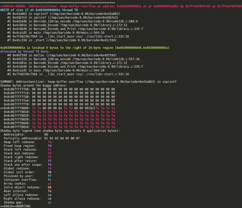Click the _start frame #7 line
The width and height of the screenshot is (242, 208).
[62, 40]
